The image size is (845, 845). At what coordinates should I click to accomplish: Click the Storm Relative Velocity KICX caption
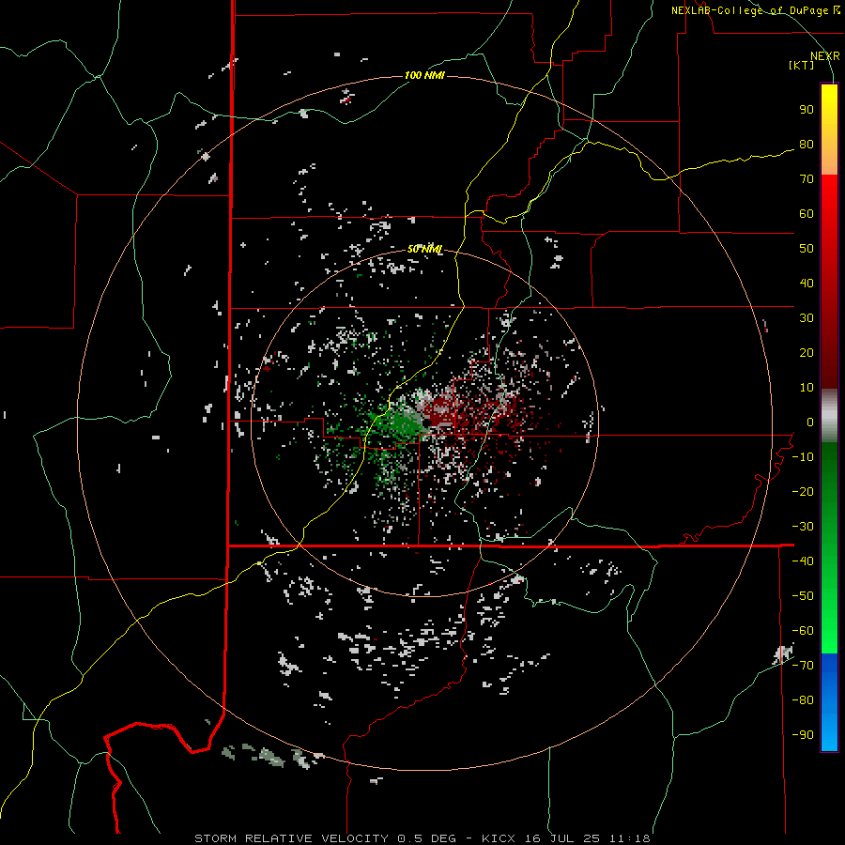coord(422,838)
